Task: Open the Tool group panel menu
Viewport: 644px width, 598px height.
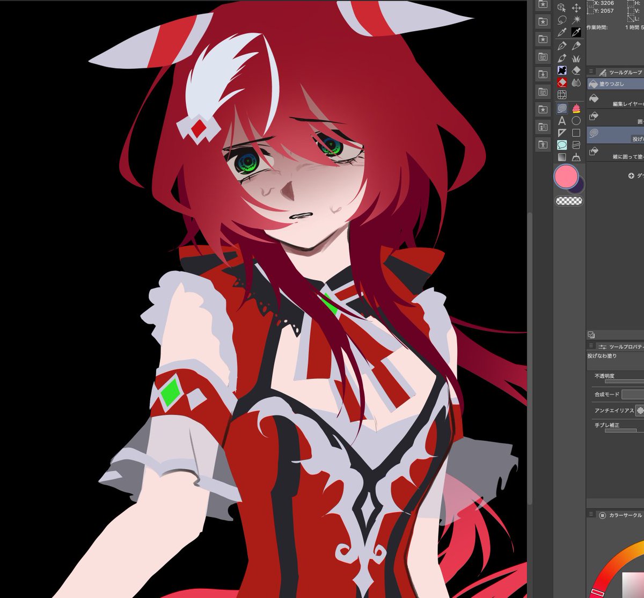Action: click(591, 72)
